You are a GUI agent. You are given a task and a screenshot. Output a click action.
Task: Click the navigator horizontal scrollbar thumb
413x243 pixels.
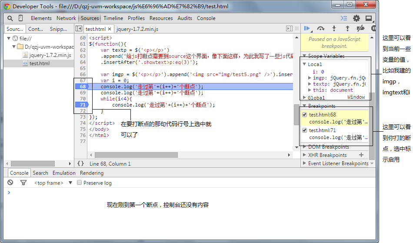(33, 163)
